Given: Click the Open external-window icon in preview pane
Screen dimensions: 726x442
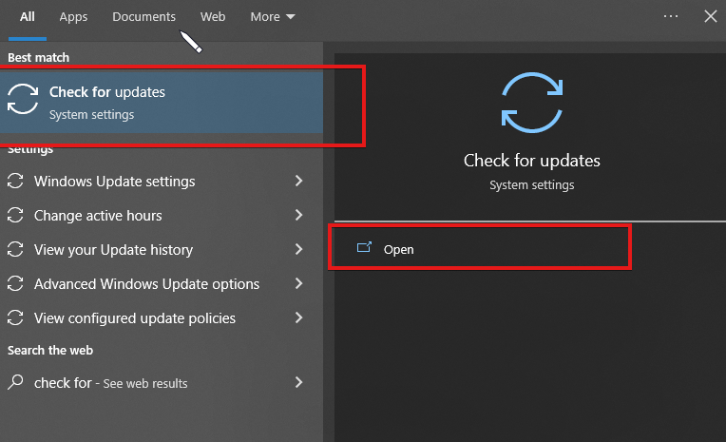Looking at the screenshot, I should [364, 248].
